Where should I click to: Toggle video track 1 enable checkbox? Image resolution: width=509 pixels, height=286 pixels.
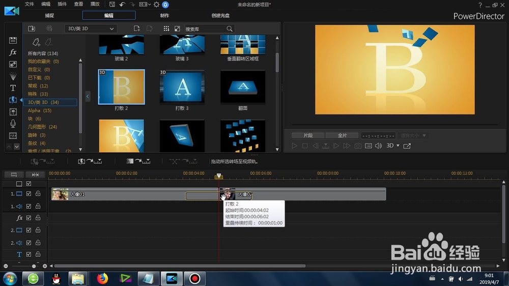point(29,194)
